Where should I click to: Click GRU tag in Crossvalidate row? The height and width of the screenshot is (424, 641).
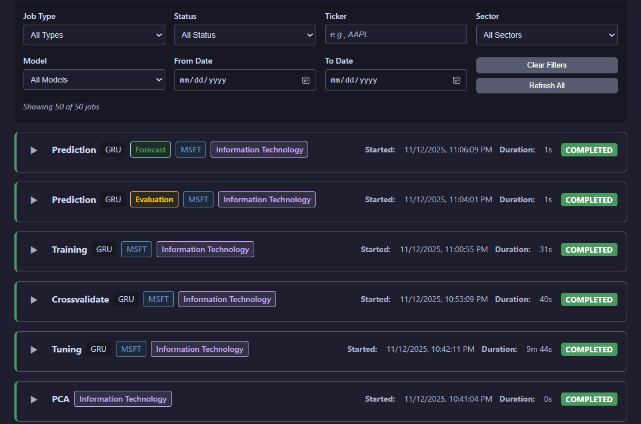click(x=126, y=299)
